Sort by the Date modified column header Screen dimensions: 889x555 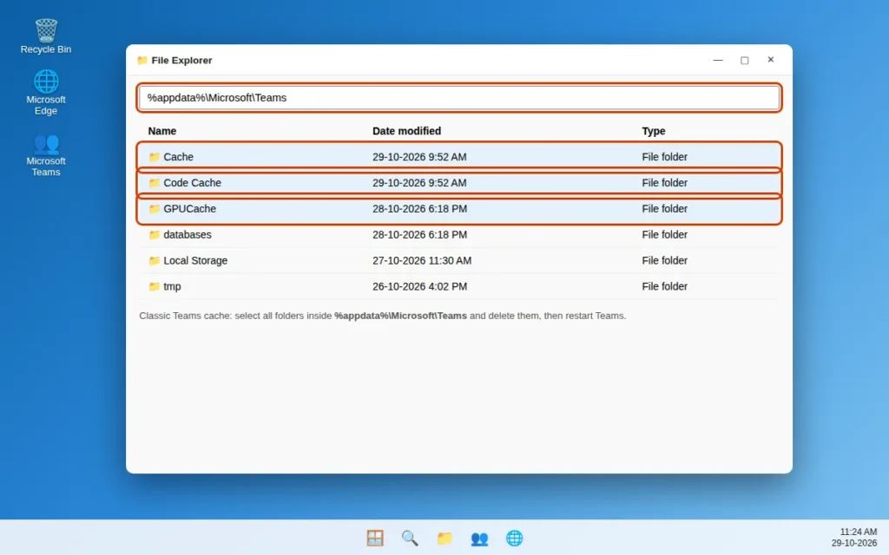(x=406, y=131)
